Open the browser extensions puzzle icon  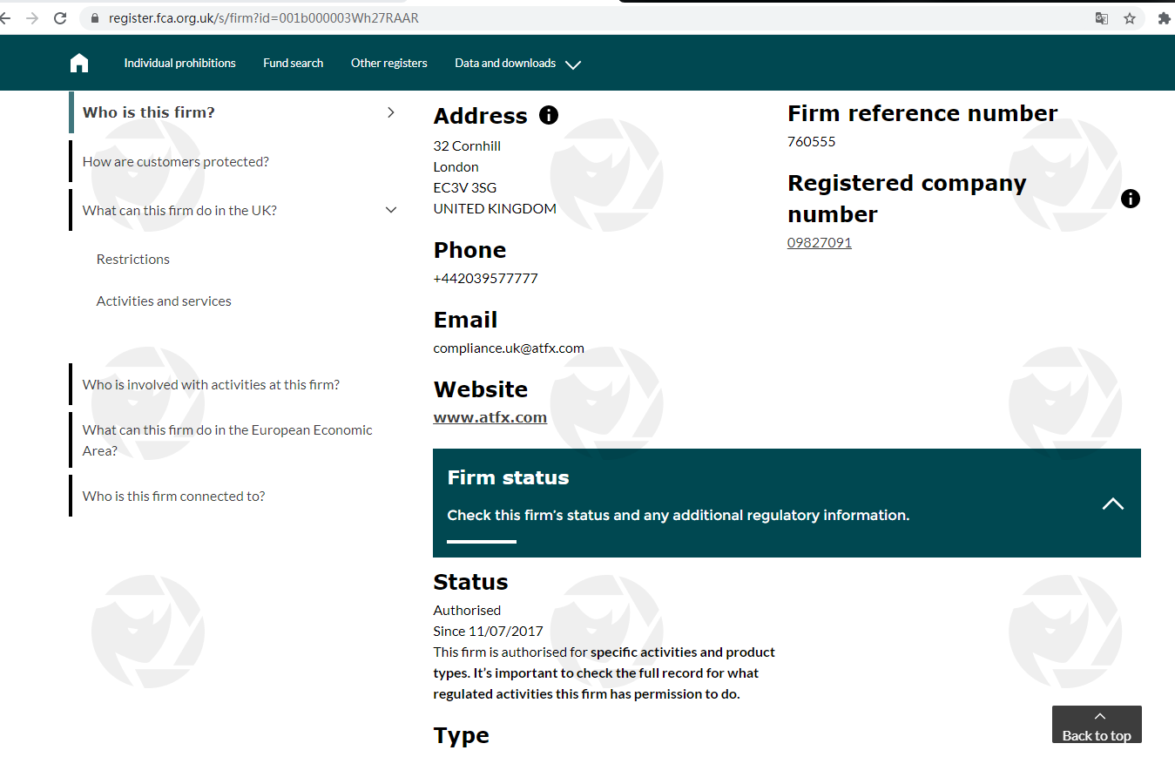point(1164,18)
